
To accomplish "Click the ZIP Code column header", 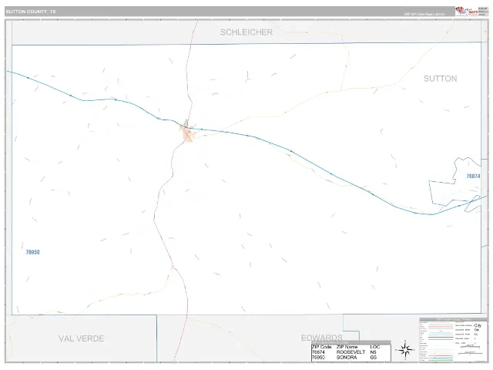I will click(322, 347).
